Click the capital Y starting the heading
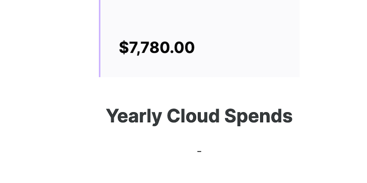 112,115
